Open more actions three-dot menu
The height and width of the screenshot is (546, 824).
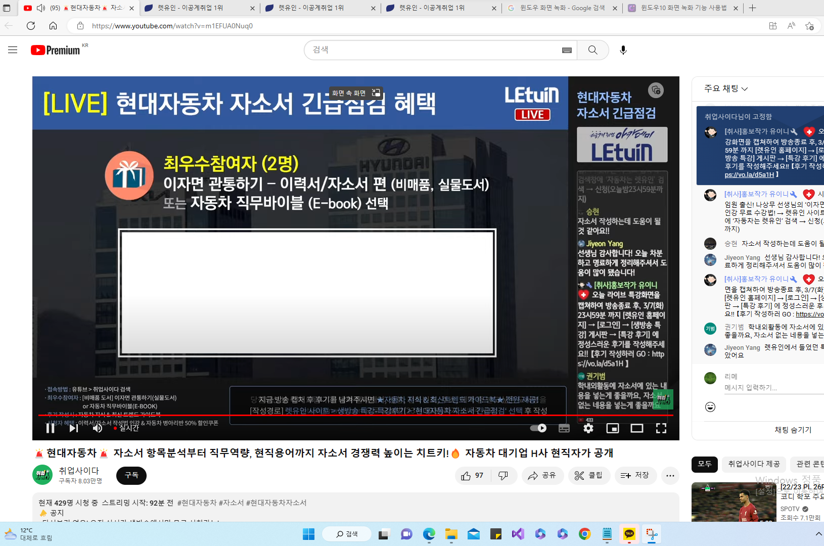coord(670,475)
